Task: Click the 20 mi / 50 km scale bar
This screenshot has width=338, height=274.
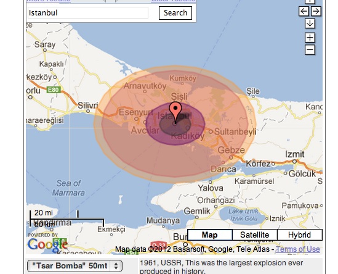Action: coord(67,218)
